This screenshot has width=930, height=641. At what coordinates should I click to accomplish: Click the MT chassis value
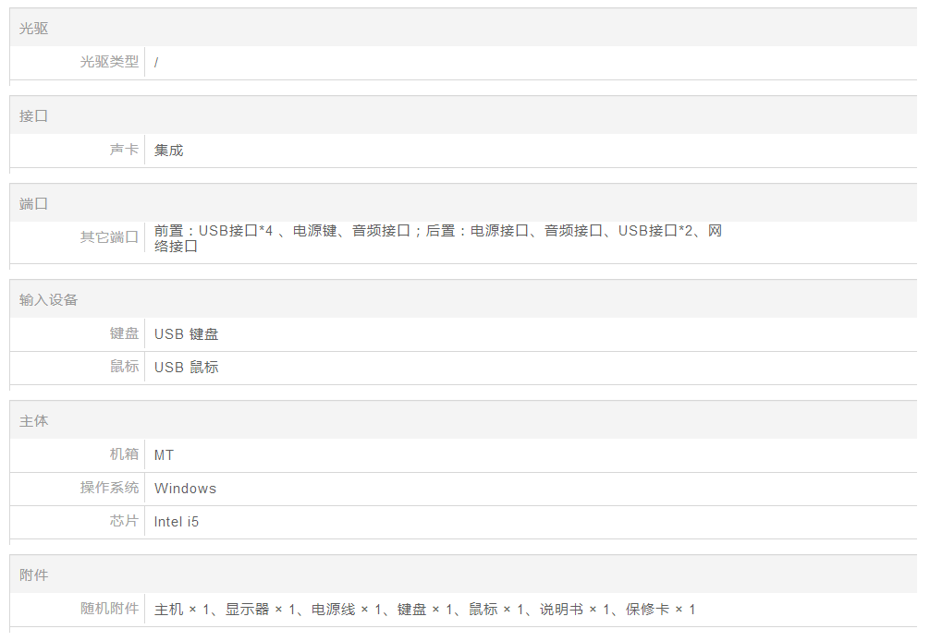[164, 455]
